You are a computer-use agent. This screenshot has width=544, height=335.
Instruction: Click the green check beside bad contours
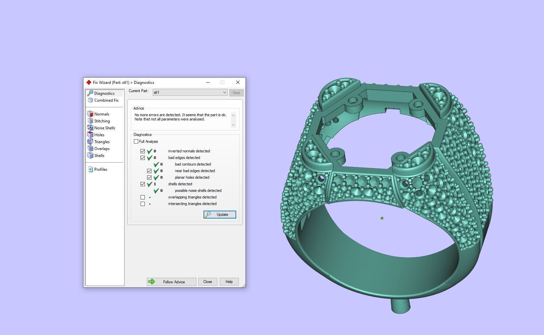(156, 164)
